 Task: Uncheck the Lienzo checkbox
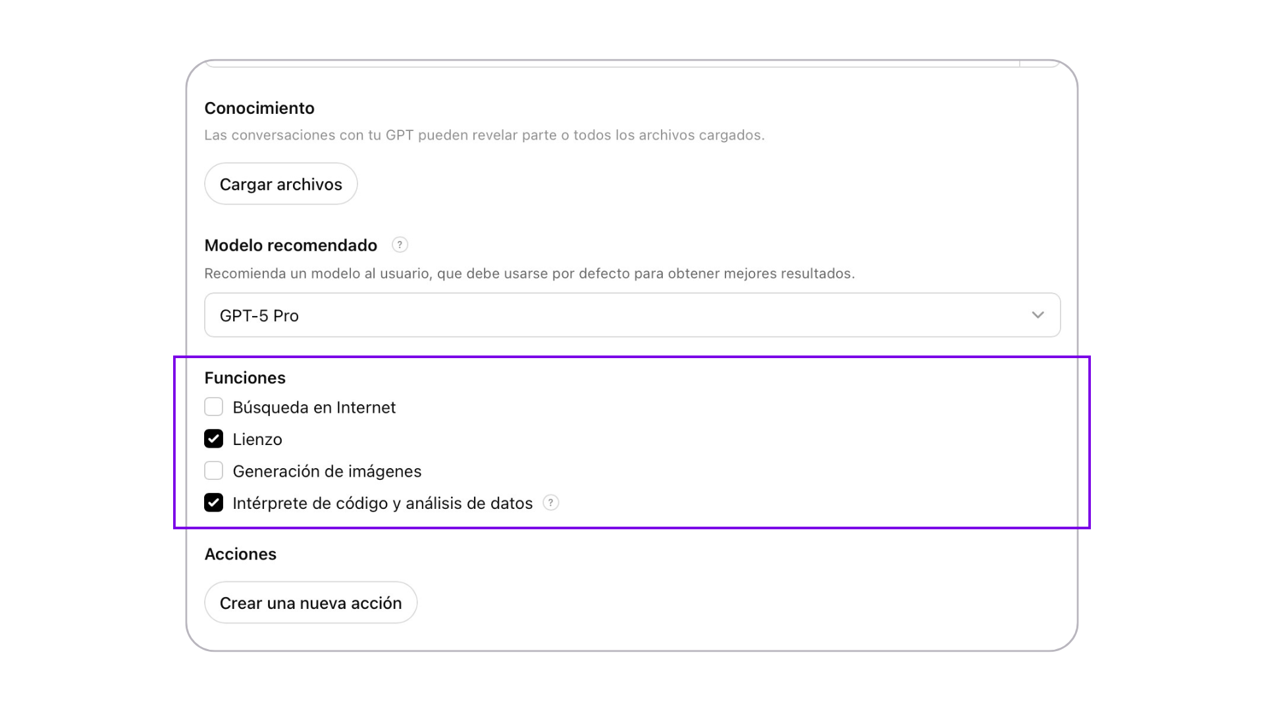click(x=213, y=439)
